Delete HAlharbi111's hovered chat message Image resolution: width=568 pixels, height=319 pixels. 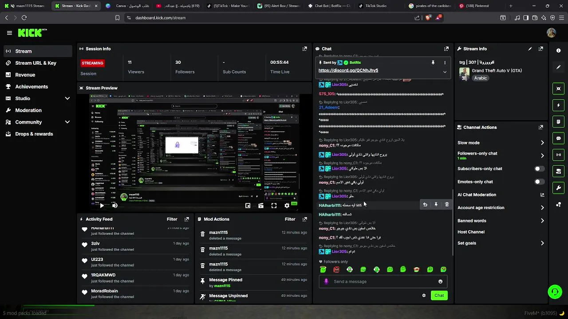447,204
